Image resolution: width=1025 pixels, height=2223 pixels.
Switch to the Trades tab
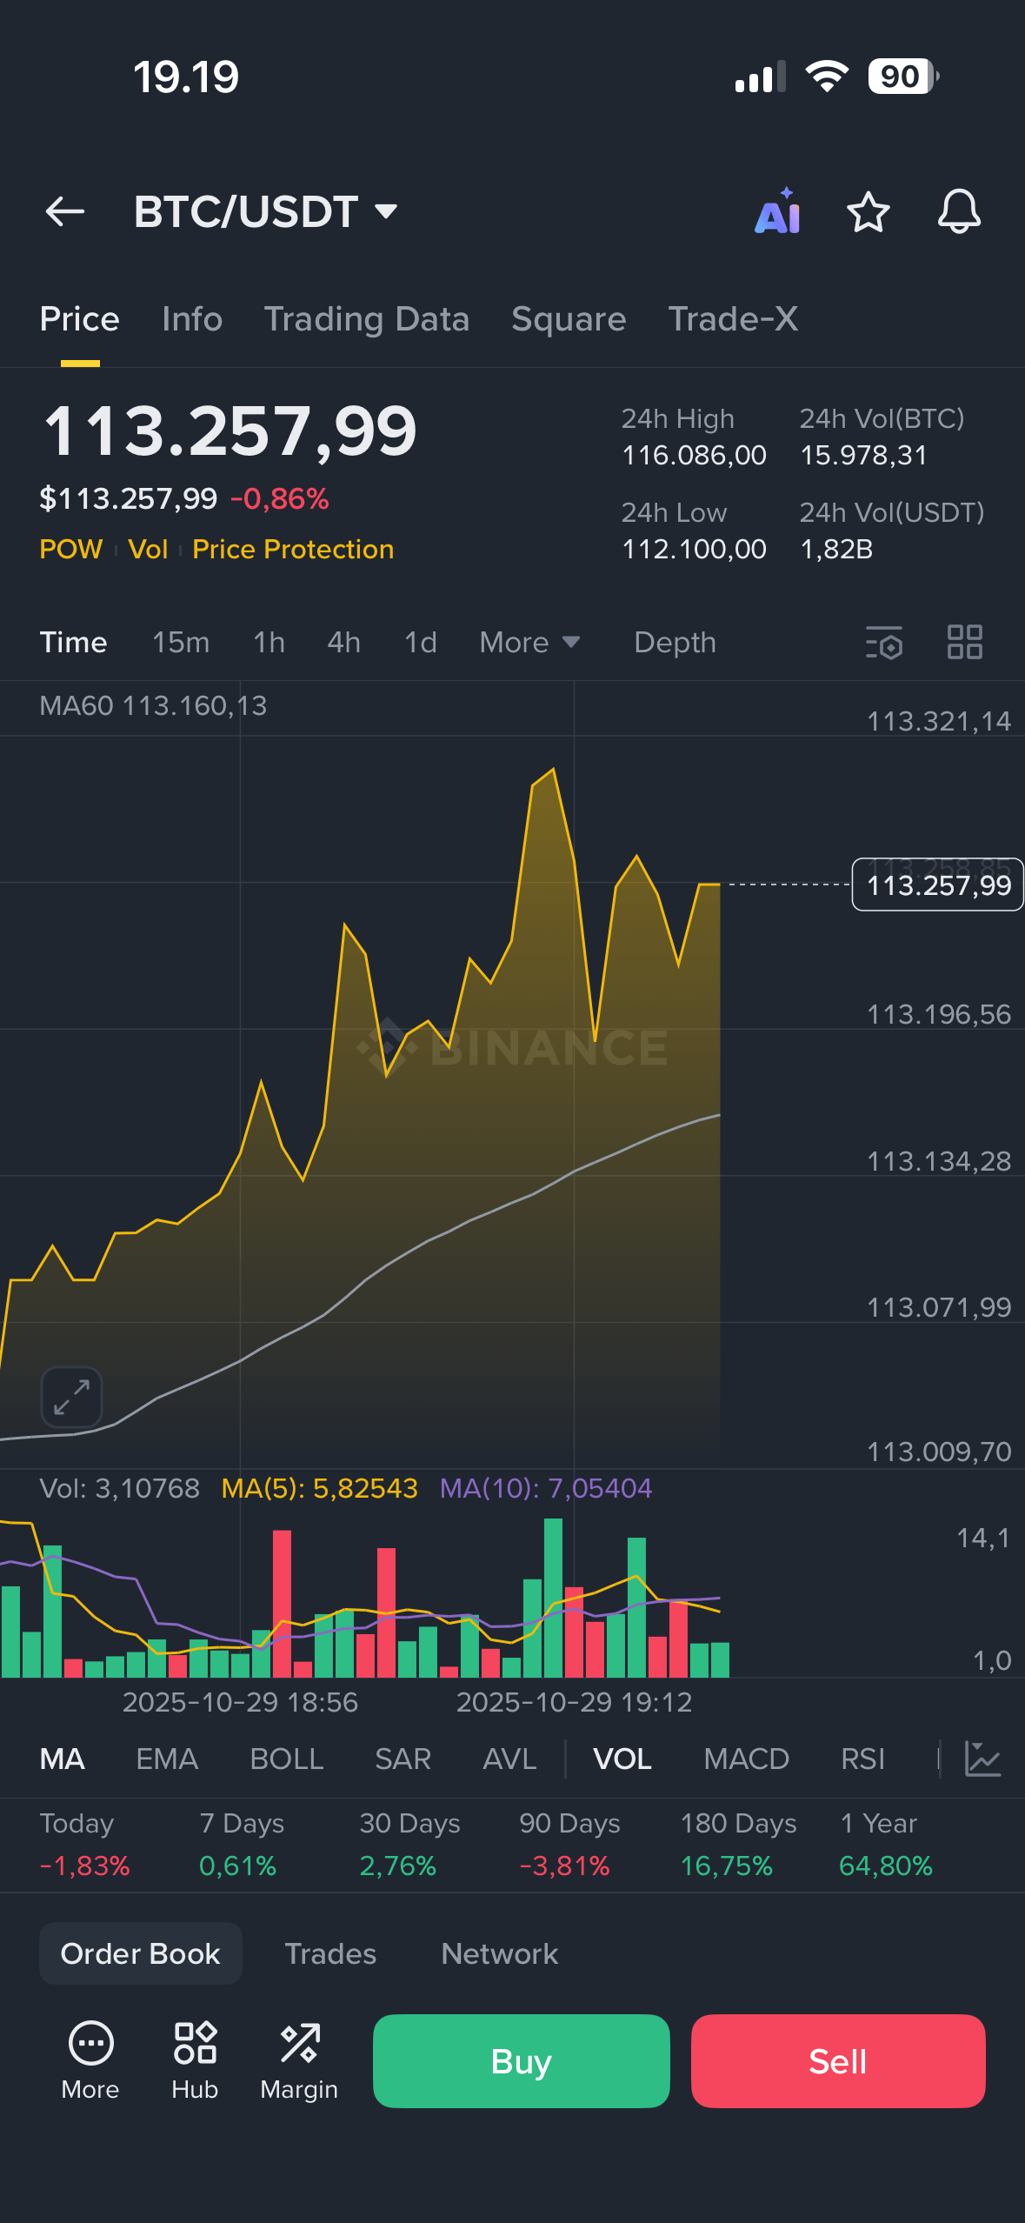(x=330, y=1953)
